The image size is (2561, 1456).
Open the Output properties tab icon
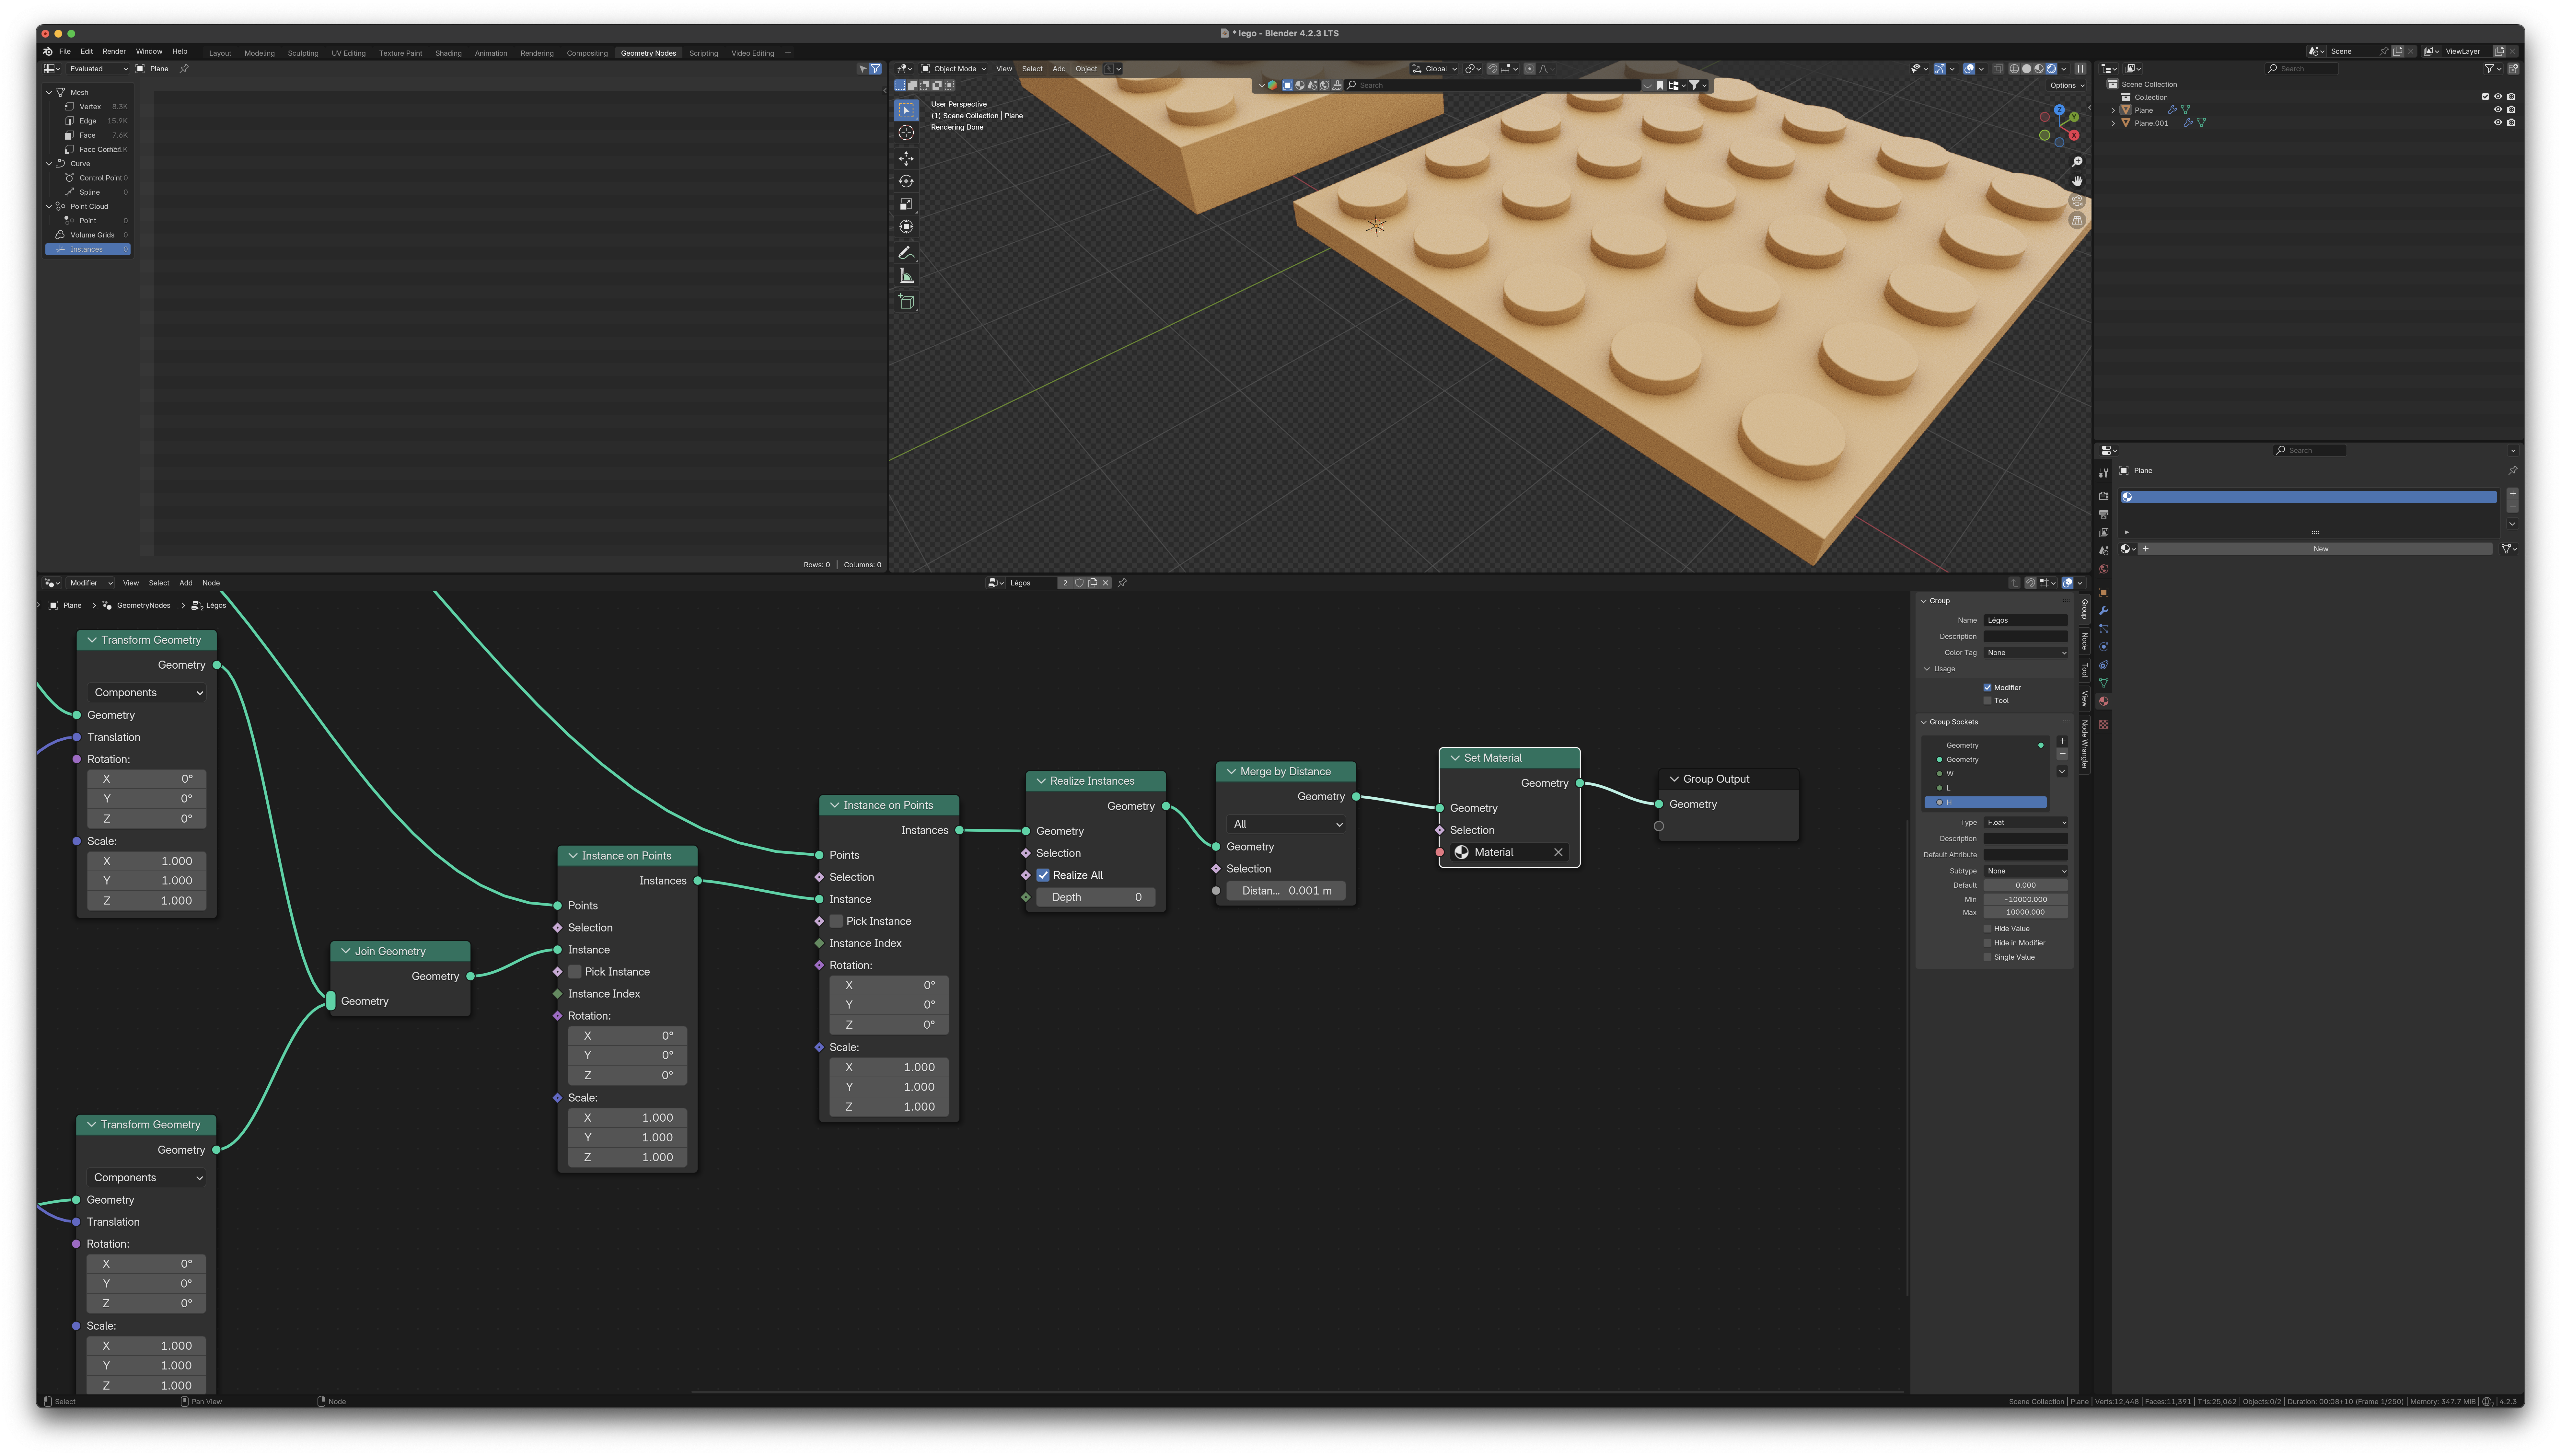(x=2104, y=514)
